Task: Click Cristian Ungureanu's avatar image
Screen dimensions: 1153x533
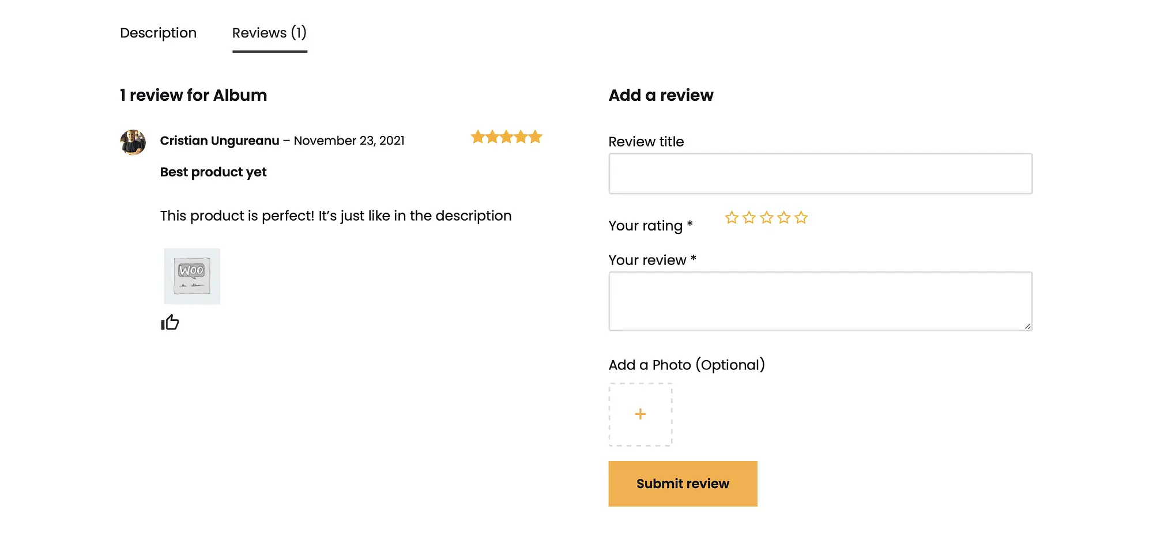Action: coord(133,142)
